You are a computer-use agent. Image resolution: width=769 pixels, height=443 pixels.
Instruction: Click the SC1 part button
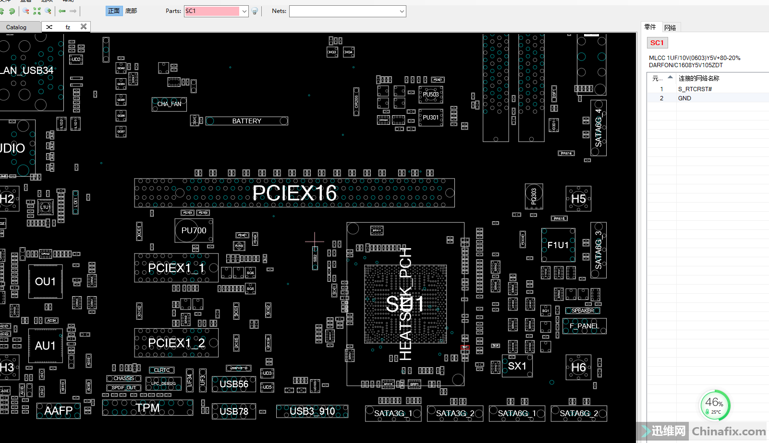(x=657, y=43)
